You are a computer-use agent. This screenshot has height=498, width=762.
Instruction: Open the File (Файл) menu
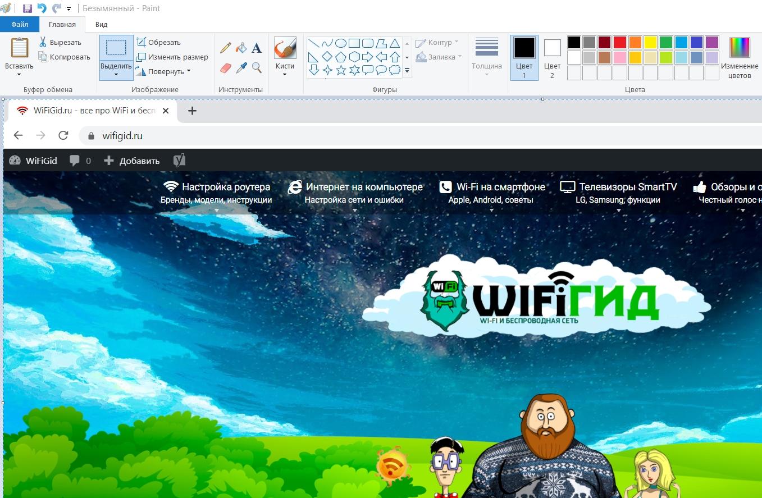tap(20, 25)
